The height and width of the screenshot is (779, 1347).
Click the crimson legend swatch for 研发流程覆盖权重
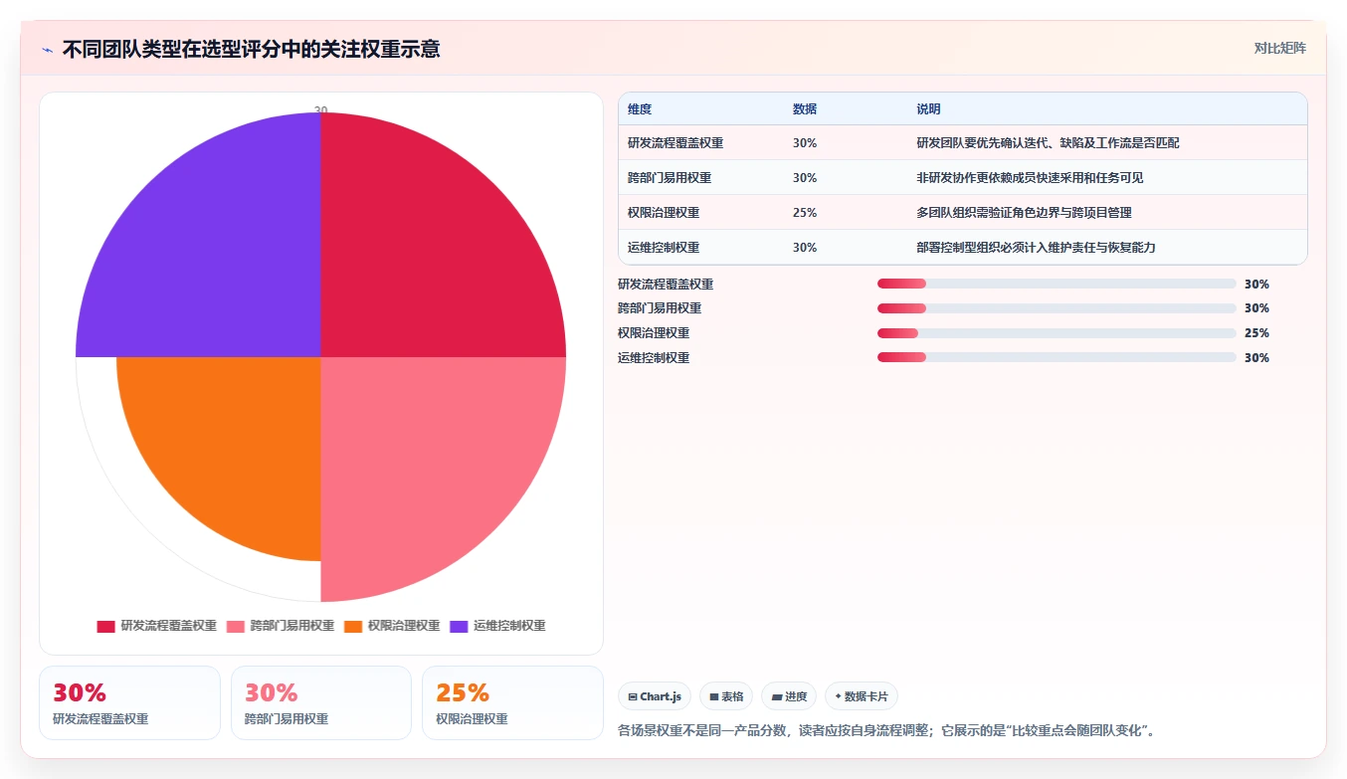click(x=105, y=626)
